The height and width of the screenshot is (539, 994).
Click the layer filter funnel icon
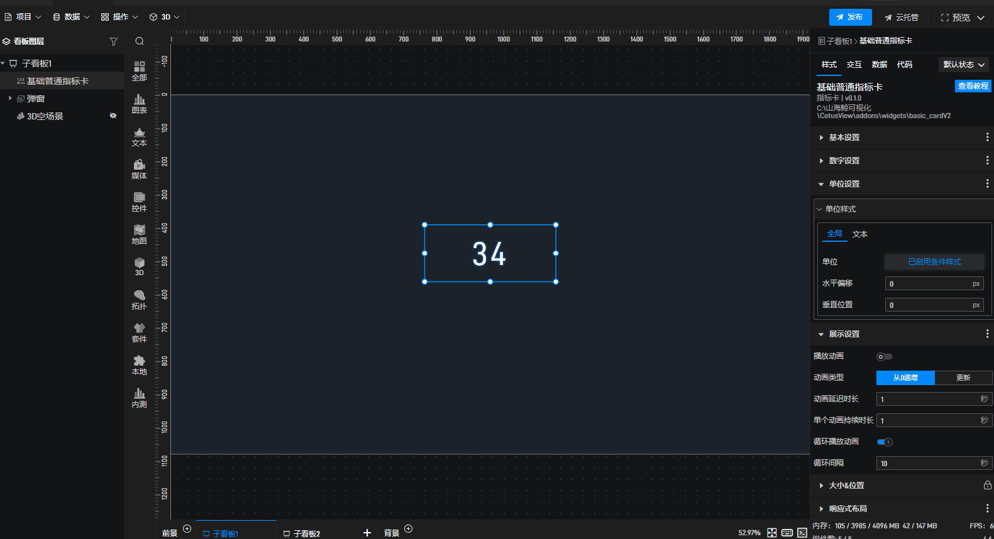[x=114, y=41]
